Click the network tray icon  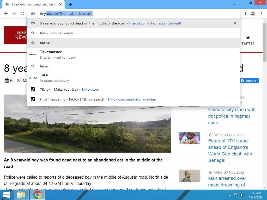236,195
